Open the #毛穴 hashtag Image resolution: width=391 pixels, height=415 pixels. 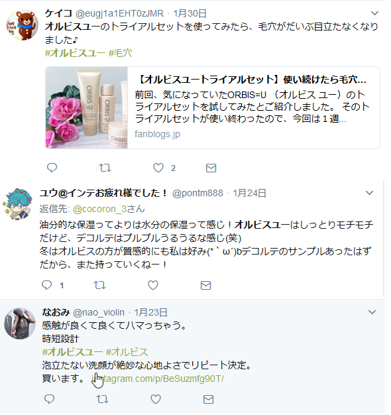tap(121, 53)
